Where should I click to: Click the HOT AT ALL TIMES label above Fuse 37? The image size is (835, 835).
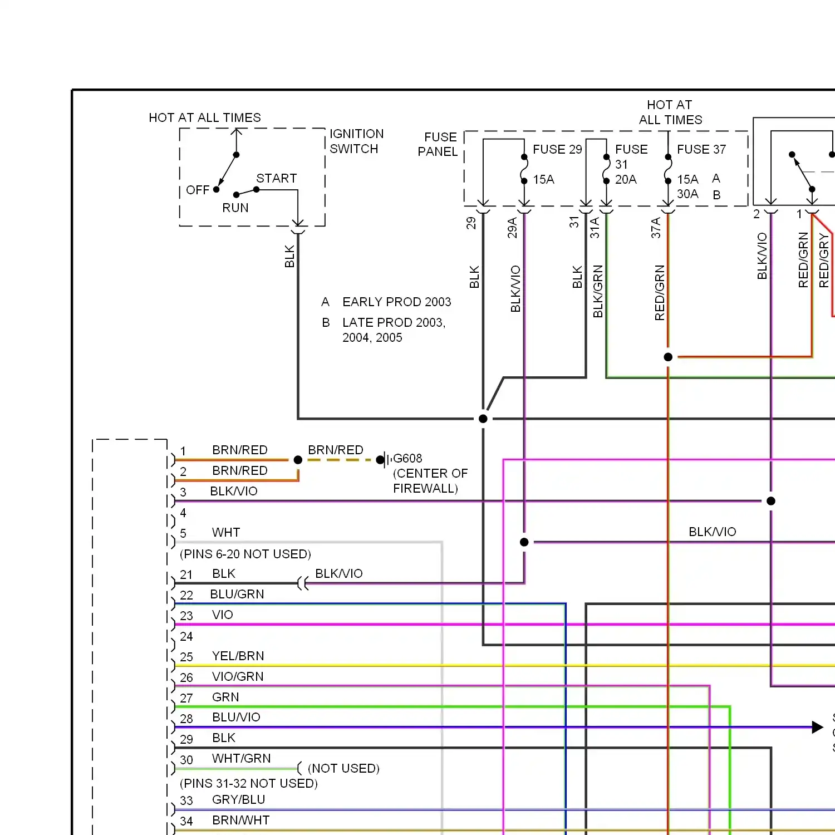pos(670,112)
